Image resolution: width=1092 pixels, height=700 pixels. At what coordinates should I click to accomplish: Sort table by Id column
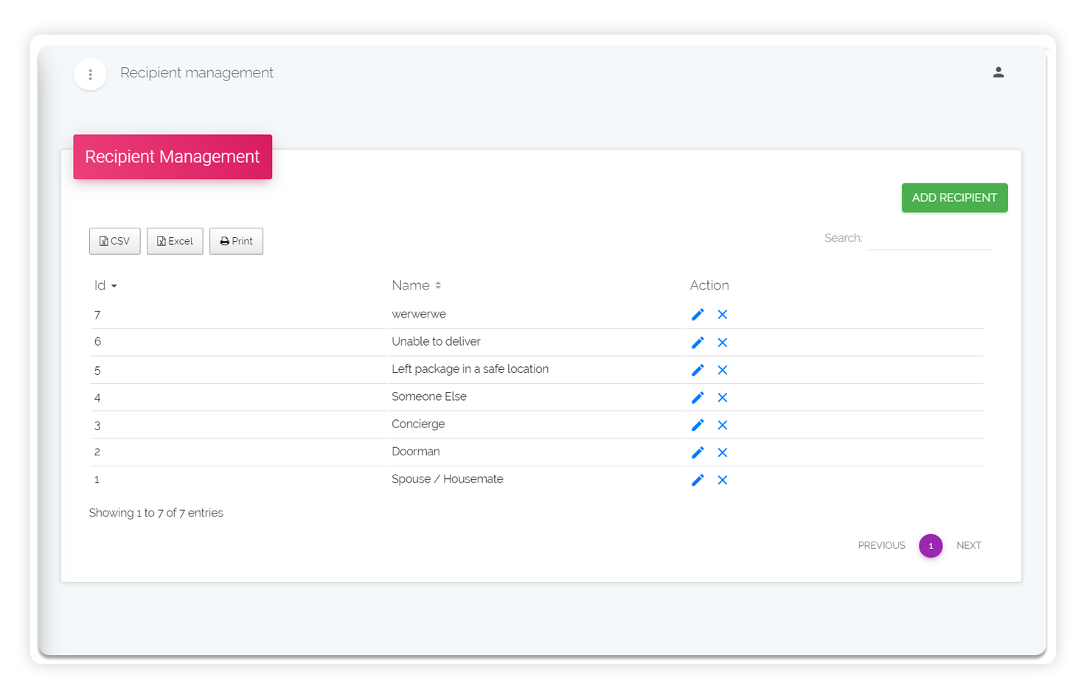[105, 285]
